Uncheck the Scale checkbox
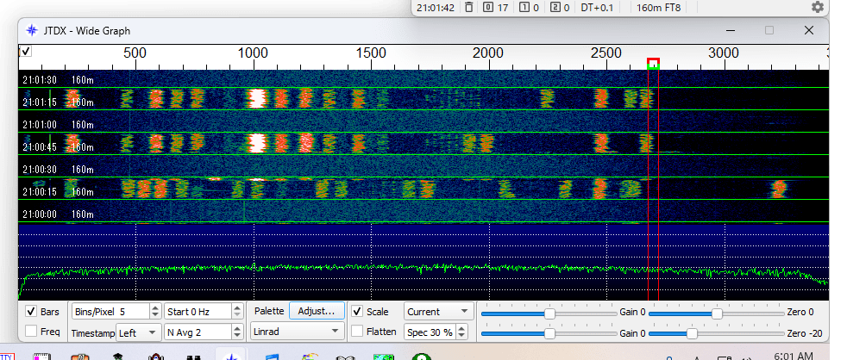Screen dimensions: 847x360 357,312
